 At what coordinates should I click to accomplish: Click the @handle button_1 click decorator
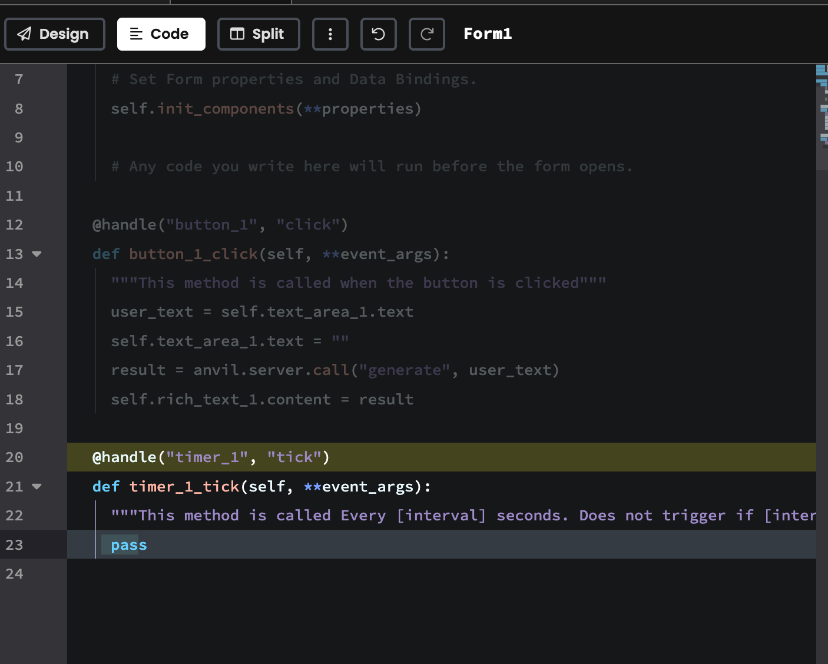click(220, 225)
